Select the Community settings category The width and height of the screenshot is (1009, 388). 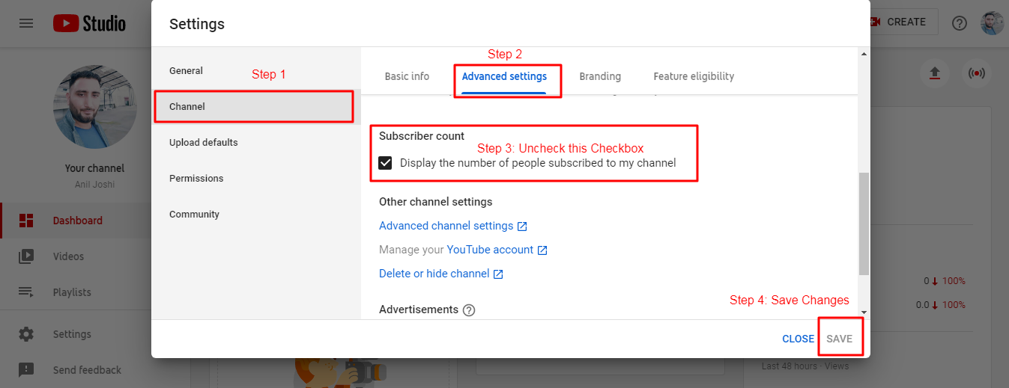(x=256, y=215)
